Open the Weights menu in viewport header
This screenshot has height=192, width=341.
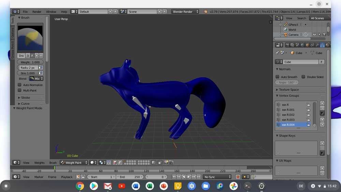pyautogui.click(x=39, y=163)
